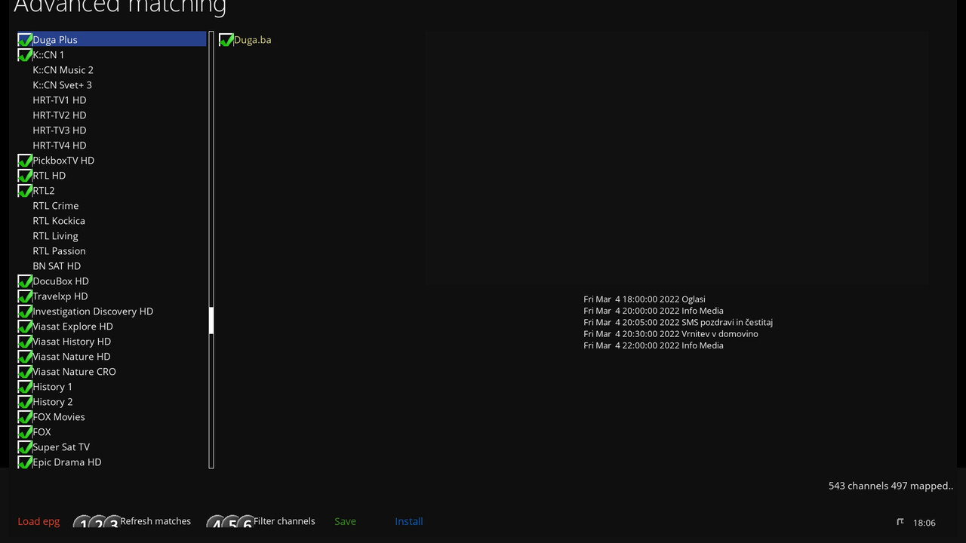Toggle PickboxTV HD checkmark
The width and height of the screenshot is (966, 543).
[x=25, y=160]
